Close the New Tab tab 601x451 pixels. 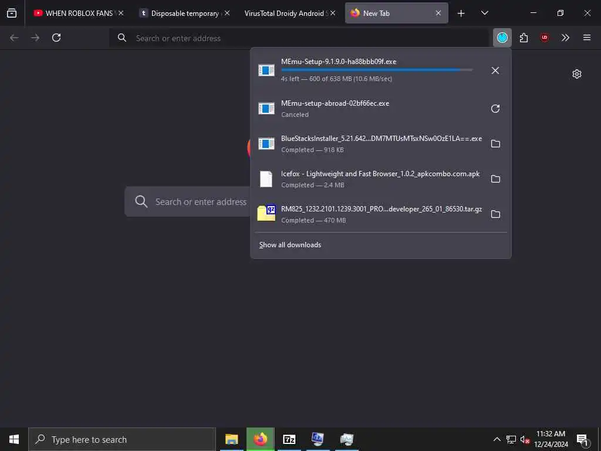pyautogui.click(x=438, y=13)
